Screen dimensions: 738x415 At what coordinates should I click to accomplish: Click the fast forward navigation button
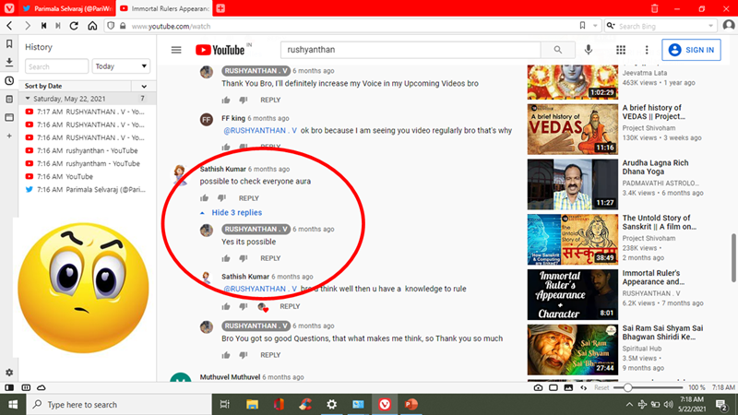pyautogui.click(x=58, y=26)
